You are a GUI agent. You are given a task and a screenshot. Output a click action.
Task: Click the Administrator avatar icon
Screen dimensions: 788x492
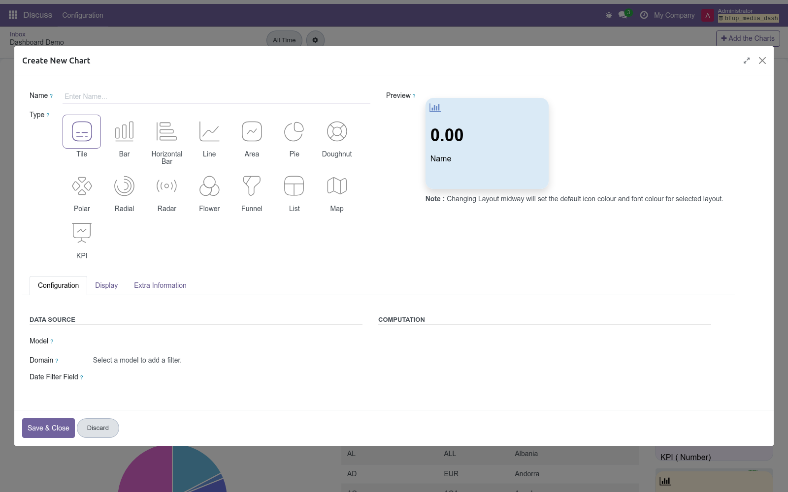click(x=708, y=15)
